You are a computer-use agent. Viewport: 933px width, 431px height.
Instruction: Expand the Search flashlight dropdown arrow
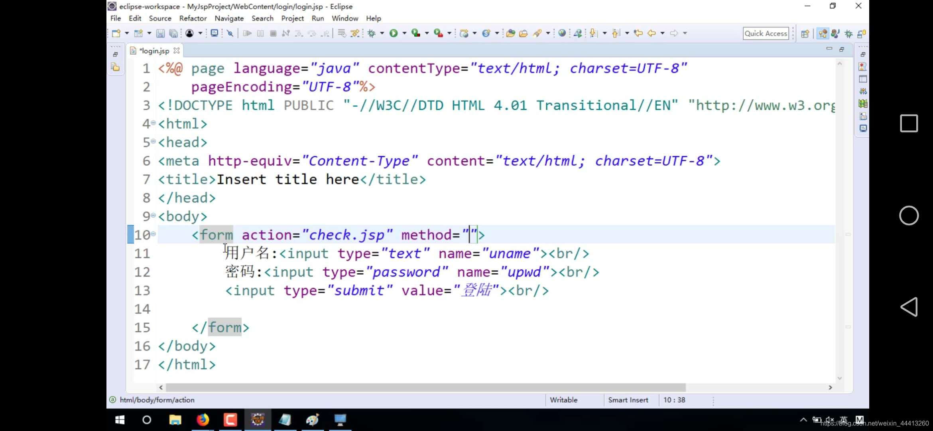pos(548,34)
